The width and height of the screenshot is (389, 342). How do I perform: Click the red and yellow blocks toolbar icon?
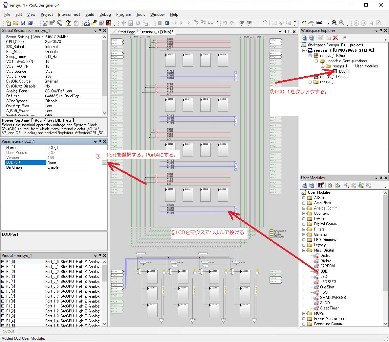[94, 23]
